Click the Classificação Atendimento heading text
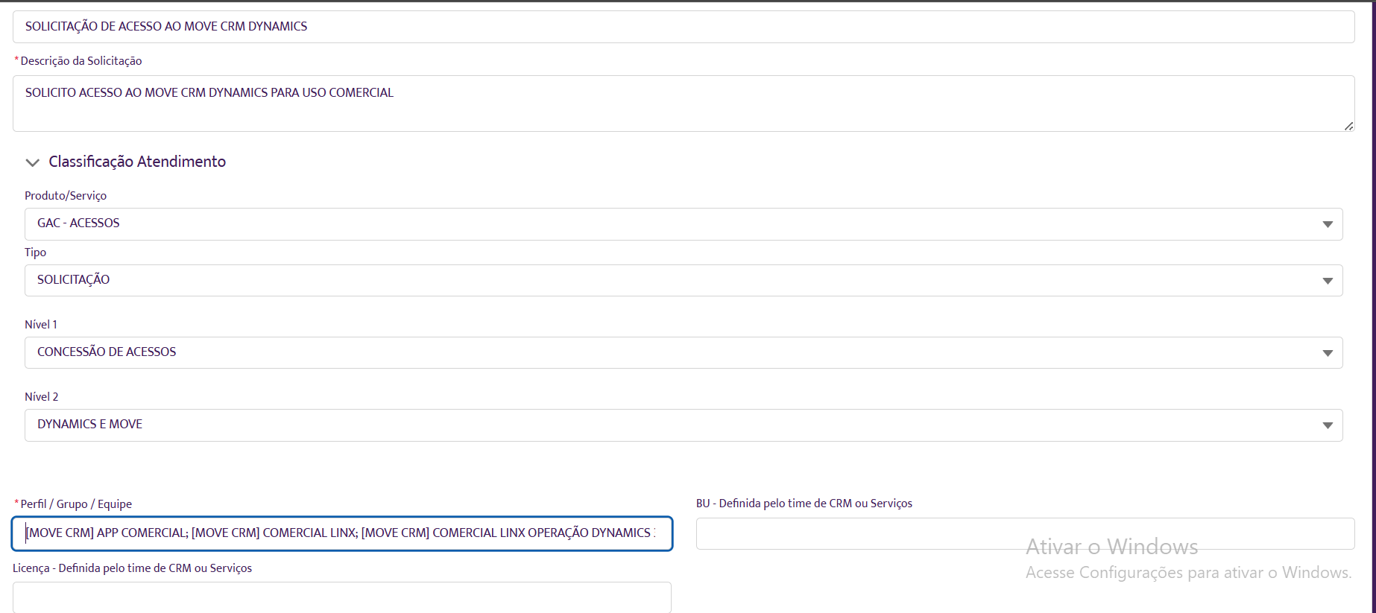This screenshot has height=613, width=1376. click(x=137, y=162)
